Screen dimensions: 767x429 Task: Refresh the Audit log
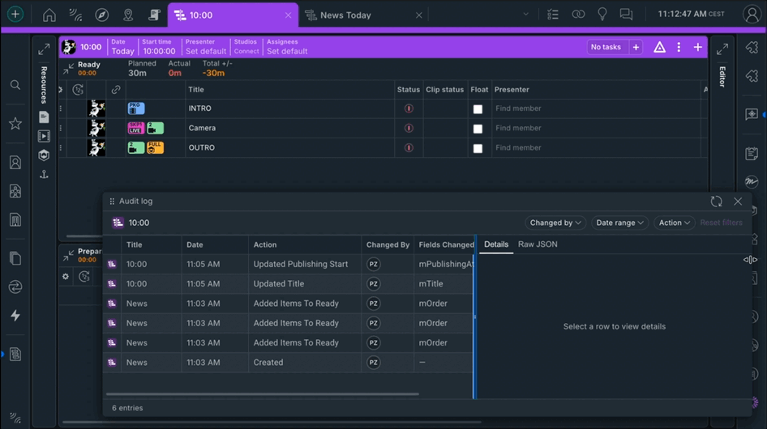click(716, 202)
